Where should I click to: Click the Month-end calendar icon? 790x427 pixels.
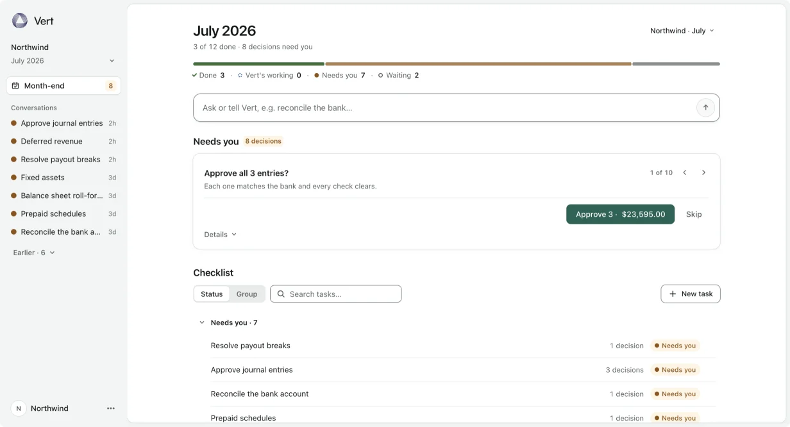(x=15, y=86)
